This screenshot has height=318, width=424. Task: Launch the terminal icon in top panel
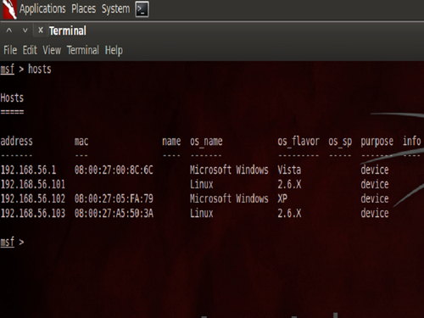[142, 9]
